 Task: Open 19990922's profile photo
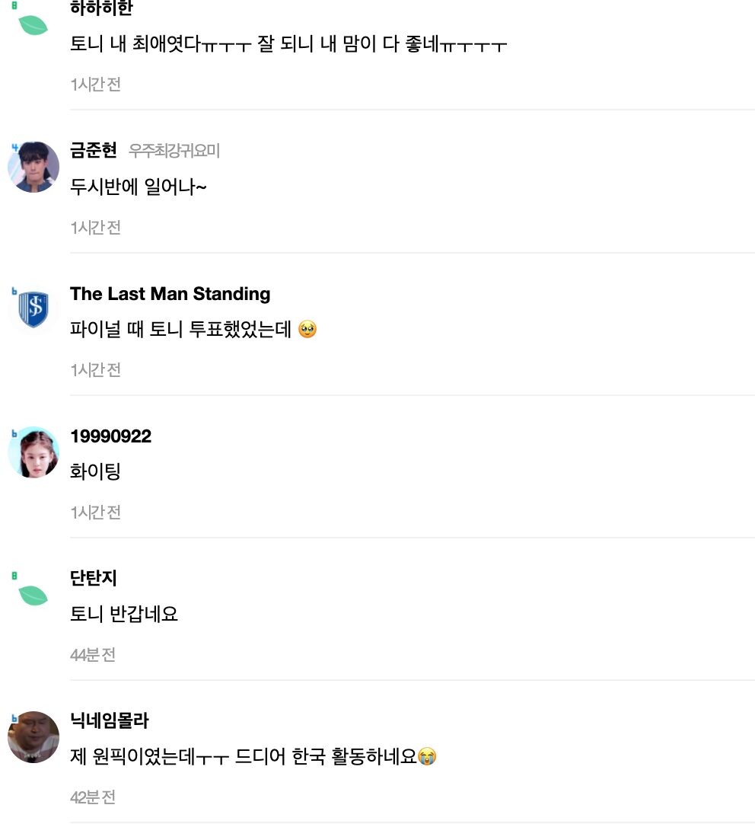[x=33, y=452]
